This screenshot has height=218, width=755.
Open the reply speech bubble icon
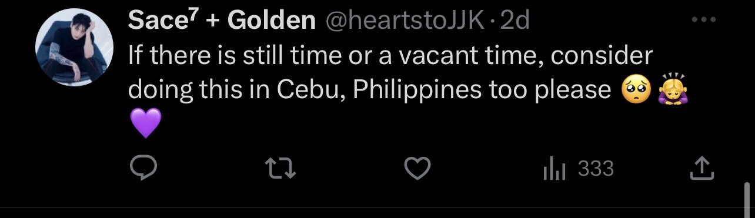[x=142, y=170]
